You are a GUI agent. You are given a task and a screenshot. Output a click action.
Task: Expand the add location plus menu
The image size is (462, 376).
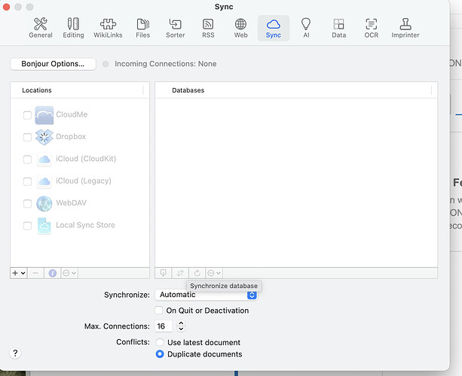(19, 273)
